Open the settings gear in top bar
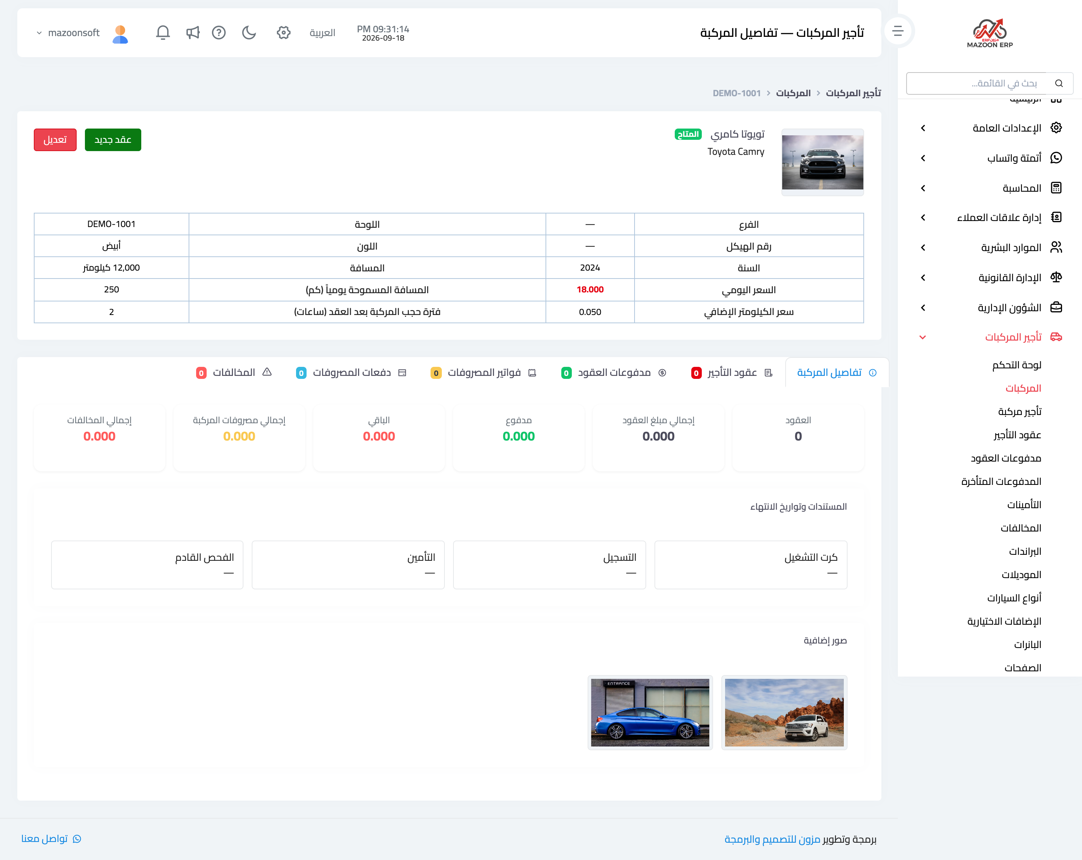 point(284,33)
